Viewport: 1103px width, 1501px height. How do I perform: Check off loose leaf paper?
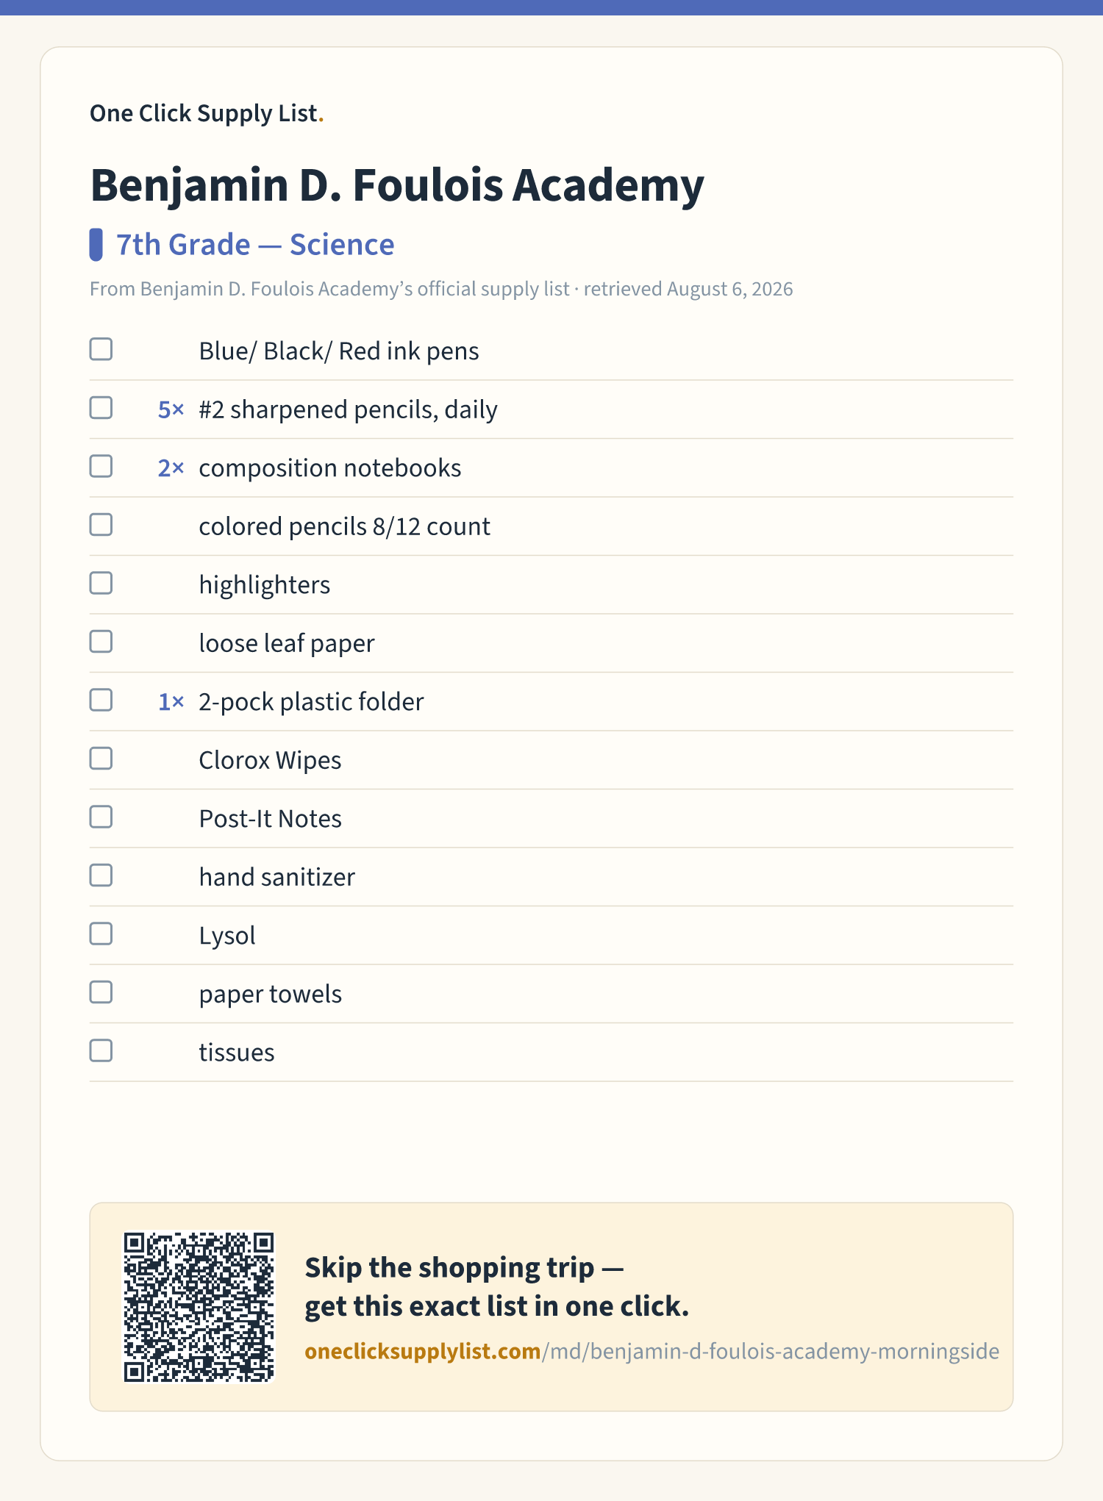click(101, 642)
